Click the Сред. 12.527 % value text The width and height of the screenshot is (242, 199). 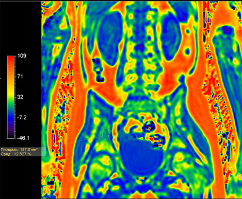tap(16, 154)
